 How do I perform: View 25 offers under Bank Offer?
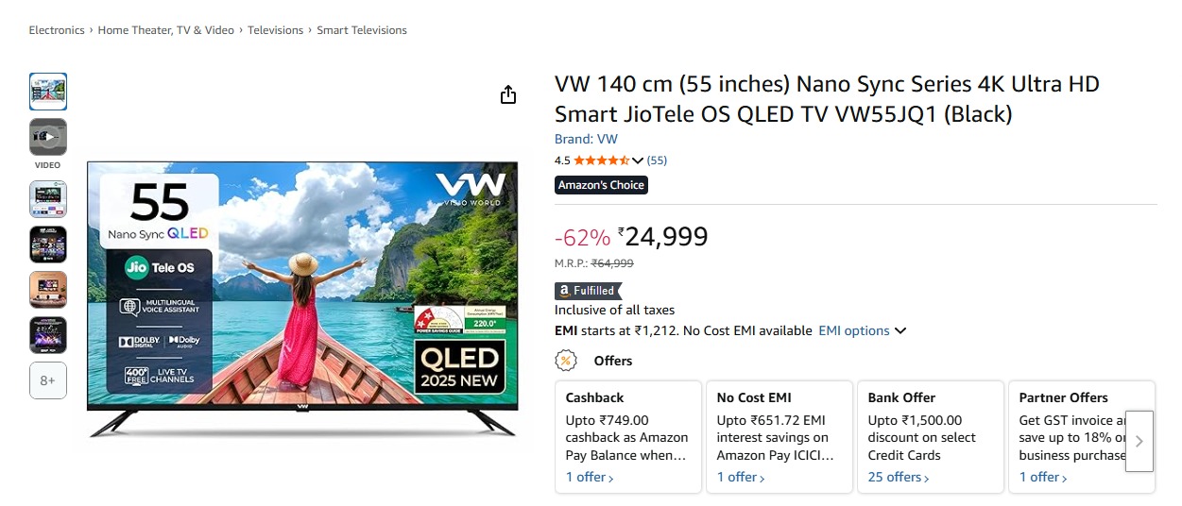[x=898, y=478]
